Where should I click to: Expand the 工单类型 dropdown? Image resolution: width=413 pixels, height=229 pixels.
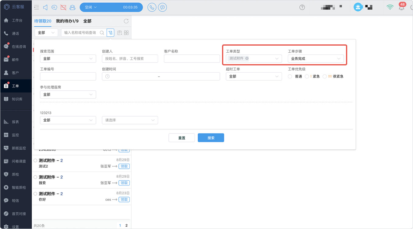(x=254, y=59)
